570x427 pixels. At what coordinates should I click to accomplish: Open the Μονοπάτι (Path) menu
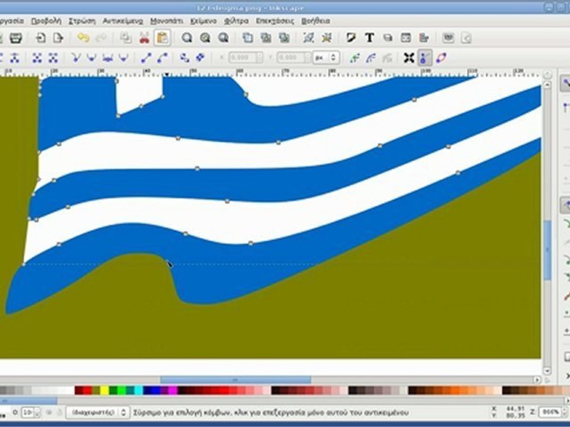167,21
